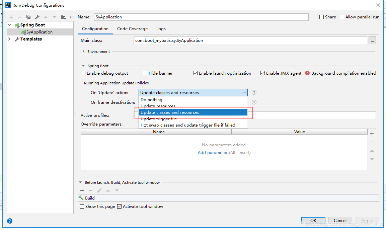The image size is (386, 230).
Task: Collapse Spring Boot settings section
Action: tap(83, 66)
